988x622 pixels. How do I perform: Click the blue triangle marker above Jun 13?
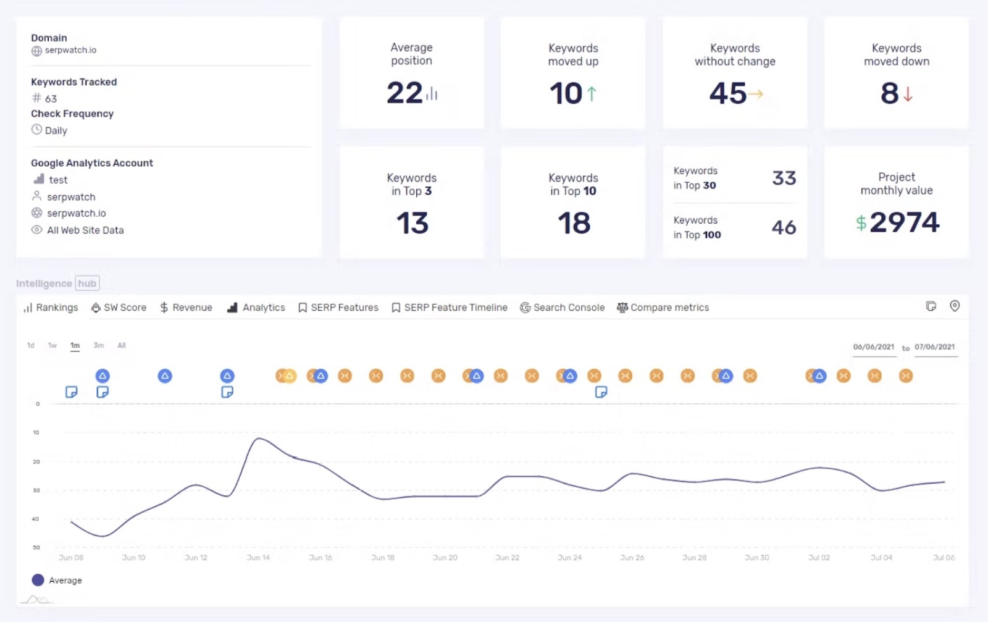tap(227, 376)
